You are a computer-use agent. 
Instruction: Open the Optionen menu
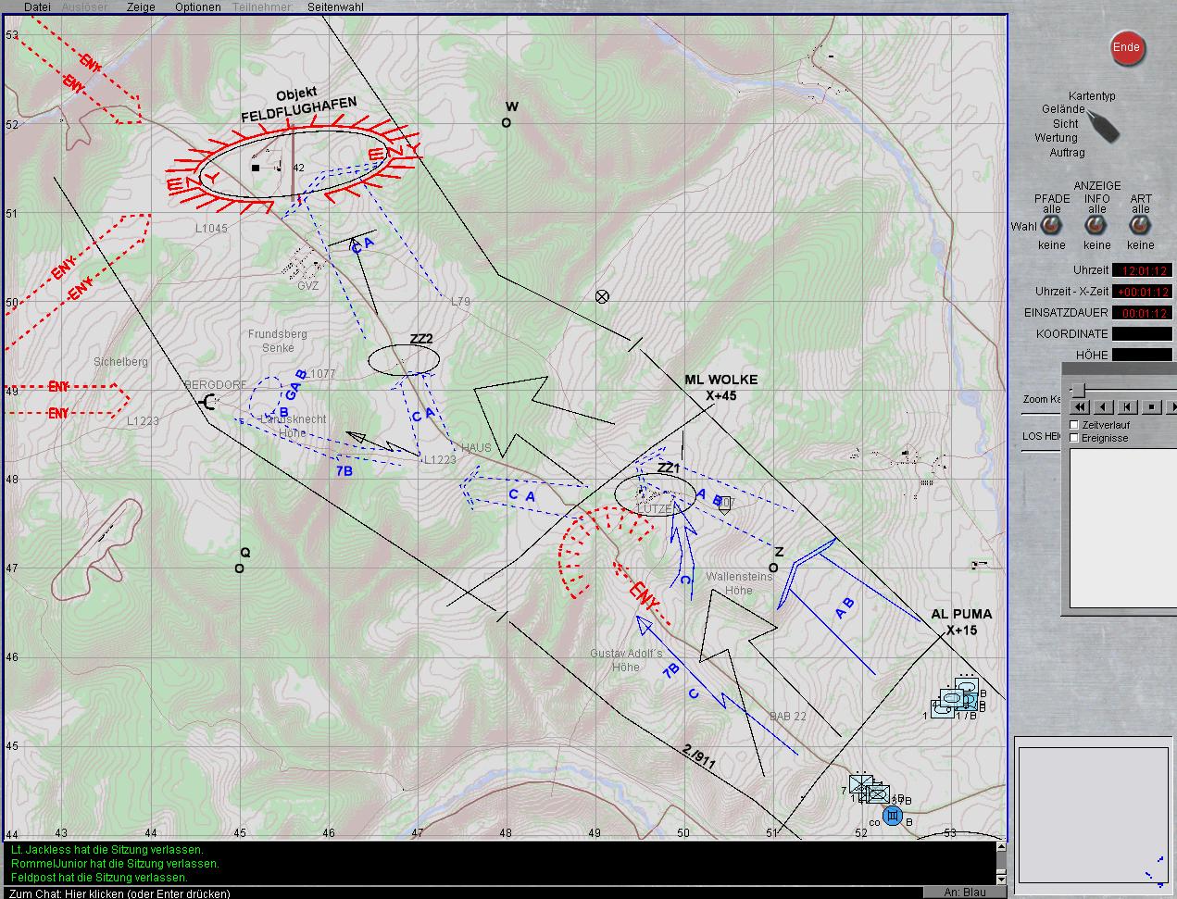coord(197,6)
